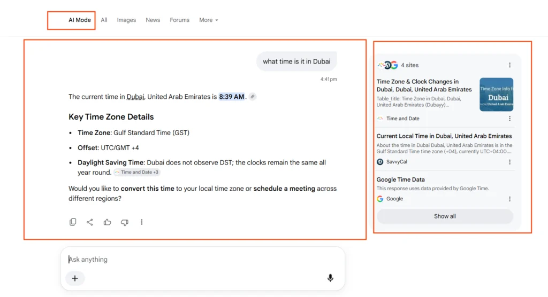548x297 pixels.
Task: Click the Daylight Saving Time bullet text
Action: tap(202, 168)
